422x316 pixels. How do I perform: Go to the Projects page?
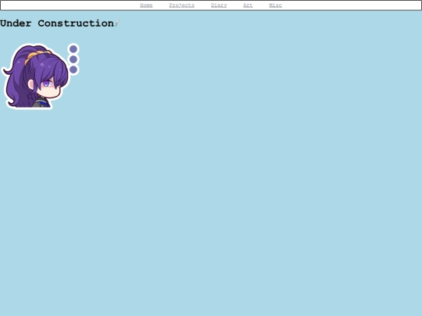(x=181, y=5)
